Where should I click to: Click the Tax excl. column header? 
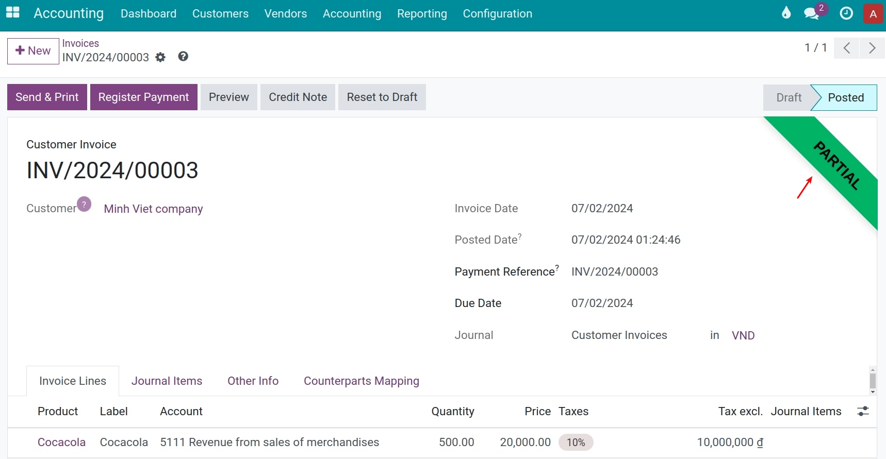(x=741, y=411)
